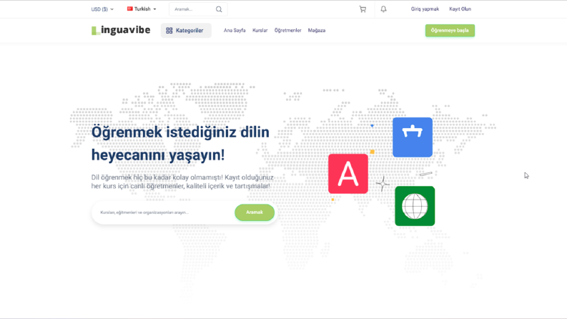Click the headline Öğrenmek istediğiniz dilin
The image size is (567, 319).
coord(180,132)
